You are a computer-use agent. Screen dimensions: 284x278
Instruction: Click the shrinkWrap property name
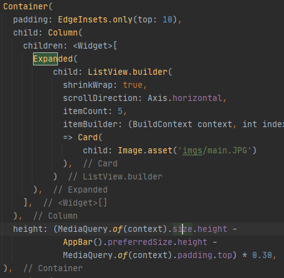pyautogui.click(x=88, y=85)
